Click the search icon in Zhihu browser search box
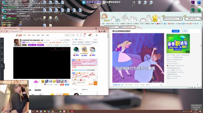 coord(200,18)
